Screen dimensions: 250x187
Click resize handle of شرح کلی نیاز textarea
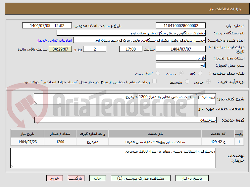(35, 103)
